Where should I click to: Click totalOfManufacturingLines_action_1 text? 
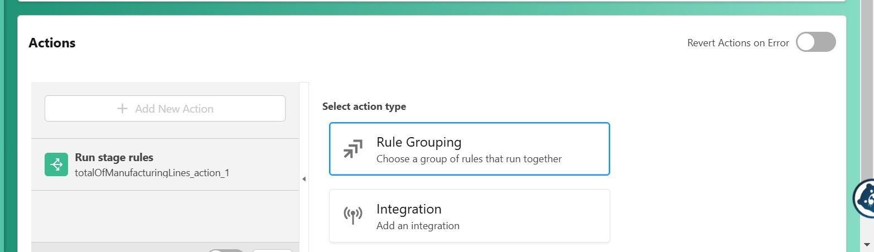point(152,173)
